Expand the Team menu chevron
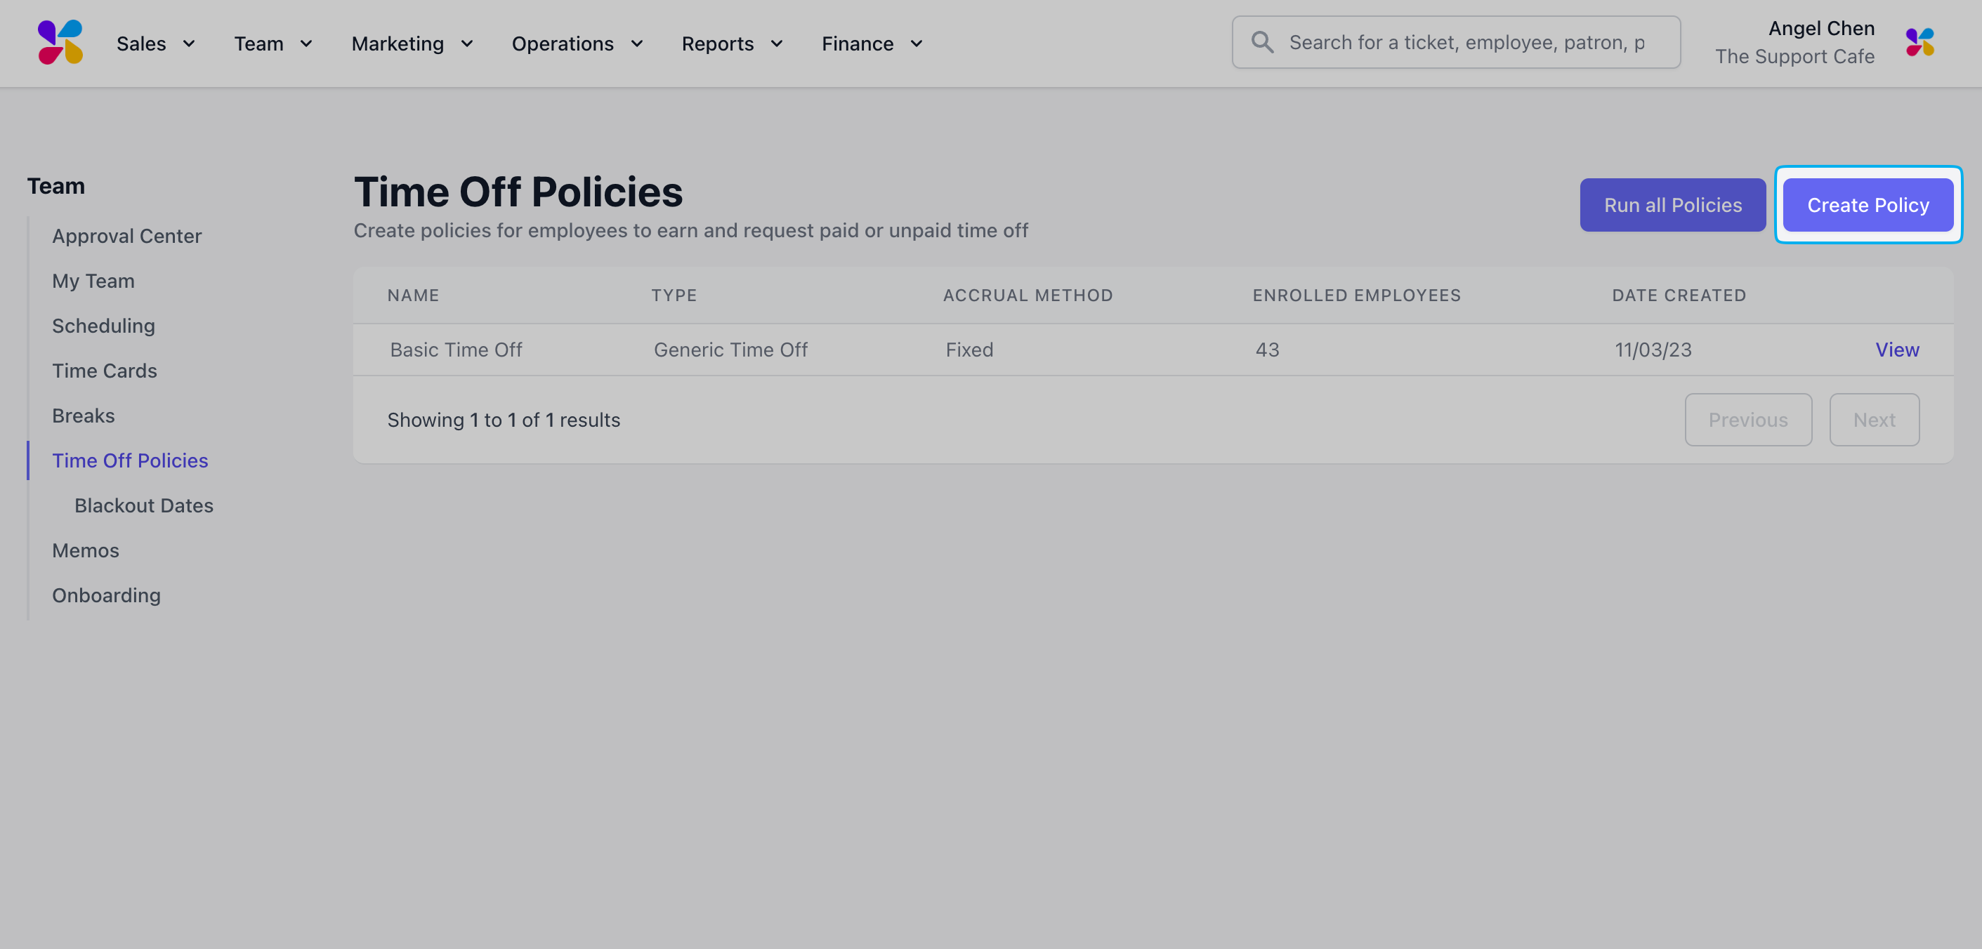 click(306, 44)
